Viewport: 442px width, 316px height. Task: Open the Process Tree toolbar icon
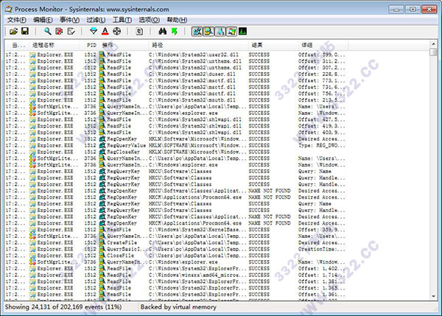[x=139, y=31]
